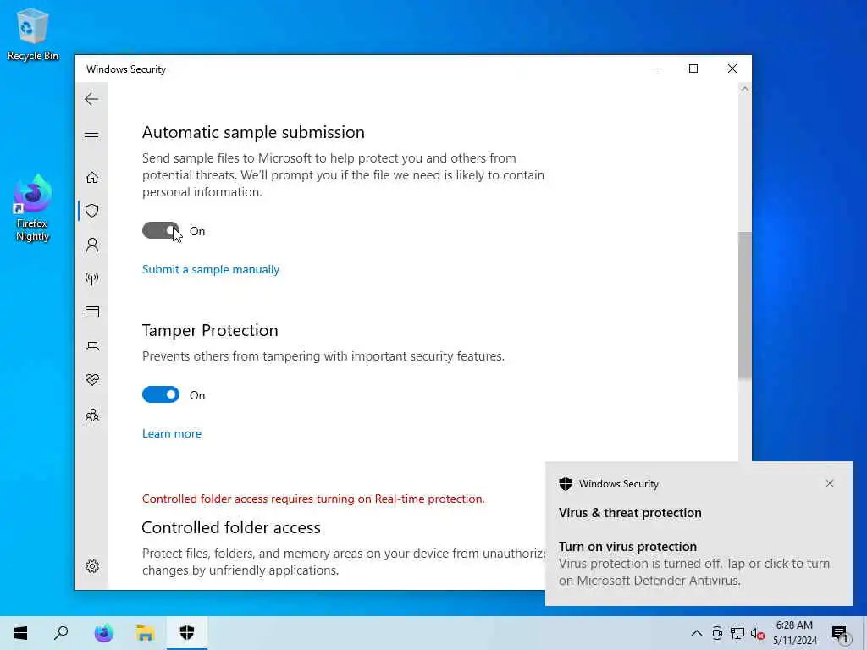Minimize the Windows Security window
Viewport: 867px width, 650px height.
654,69
